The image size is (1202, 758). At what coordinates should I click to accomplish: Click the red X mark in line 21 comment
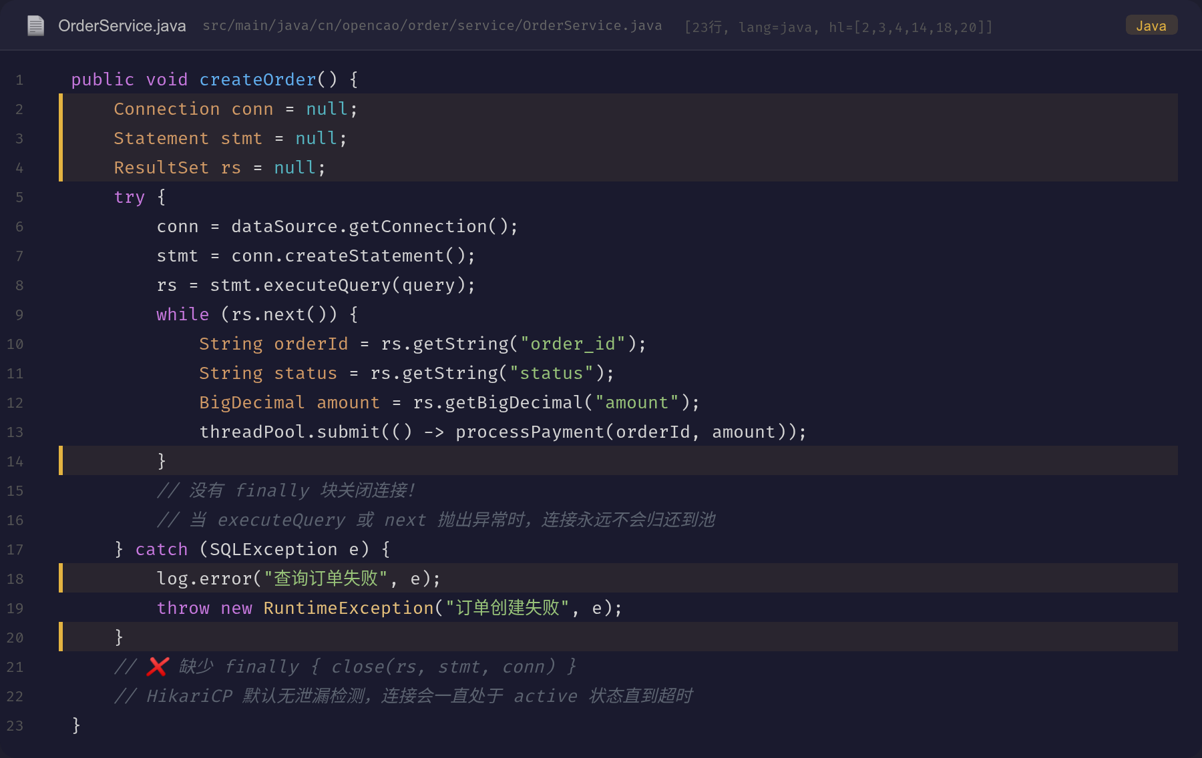tap(158, 667)
